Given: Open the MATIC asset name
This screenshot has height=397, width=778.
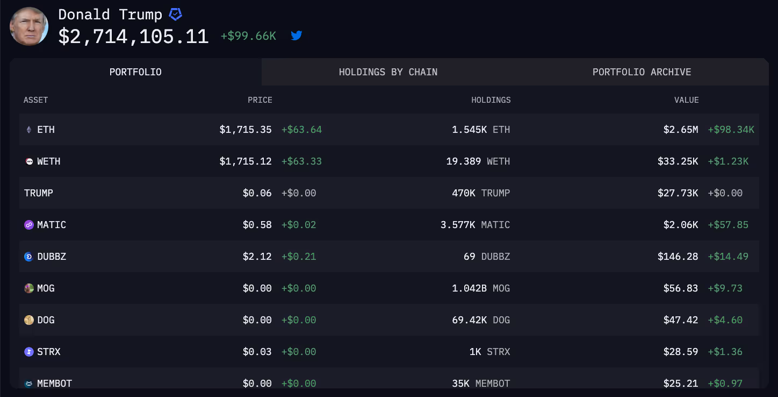Looking at the screenshot, I should [x=52, y=225].
